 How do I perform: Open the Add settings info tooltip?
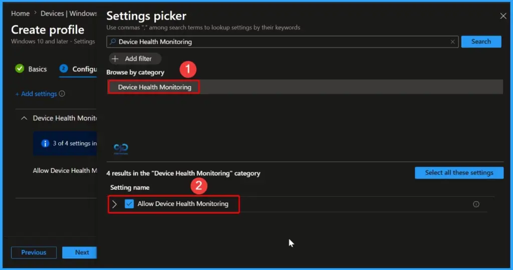62,94
